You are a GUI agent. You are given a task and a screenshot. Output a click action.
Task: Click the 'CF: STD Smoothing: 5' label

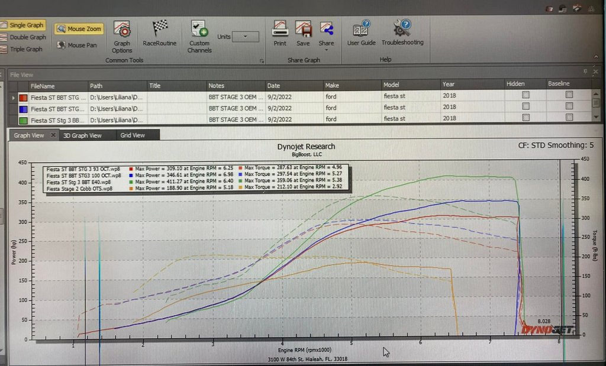pyautogui.click(x=556, y=145)
